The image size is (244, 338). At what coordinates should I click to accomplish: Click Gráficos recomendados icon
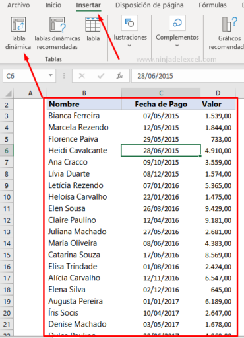[229, 24]
